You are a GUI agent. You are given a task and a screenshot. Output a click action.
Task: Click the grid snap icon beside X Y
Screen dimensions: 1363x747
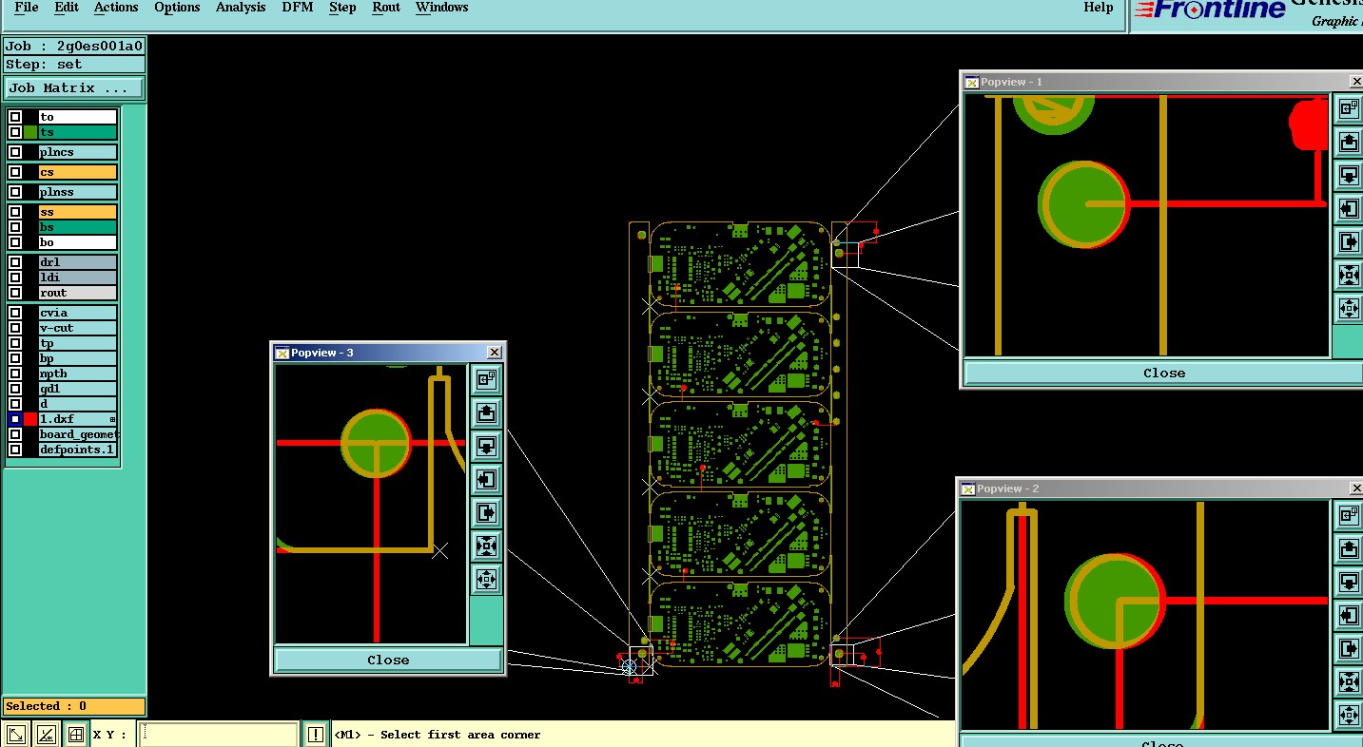[x=75, y=734]
